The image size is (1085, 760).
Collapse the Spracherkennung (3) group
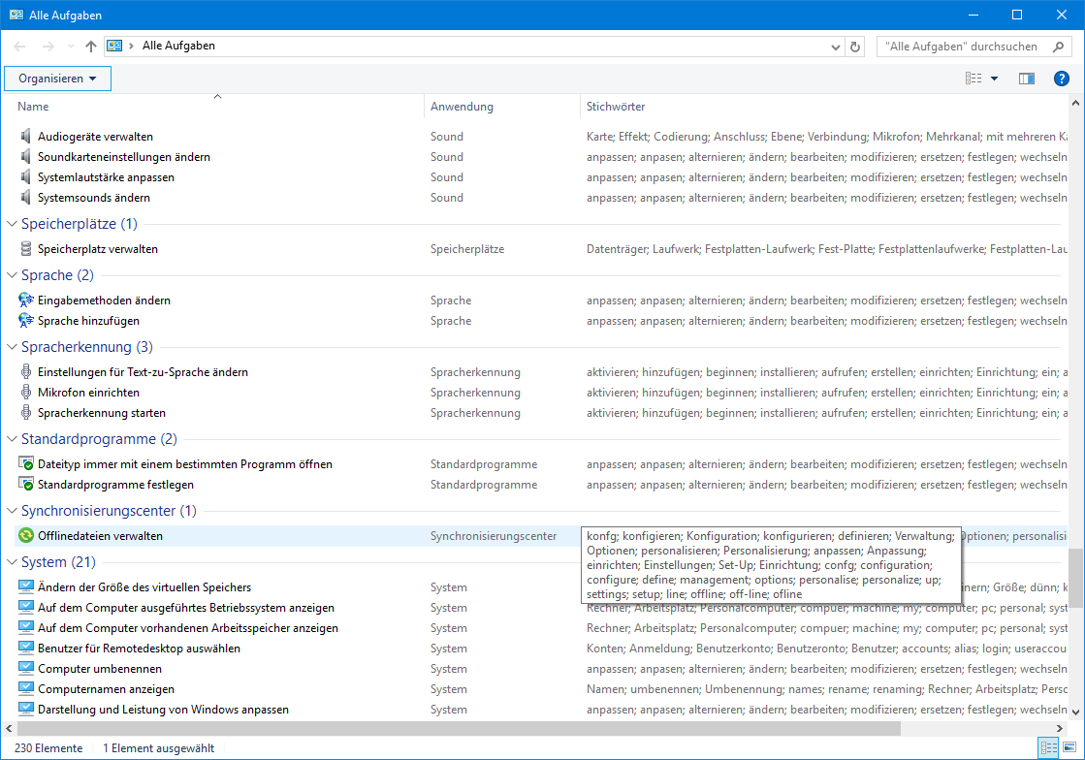coord(12,346)
